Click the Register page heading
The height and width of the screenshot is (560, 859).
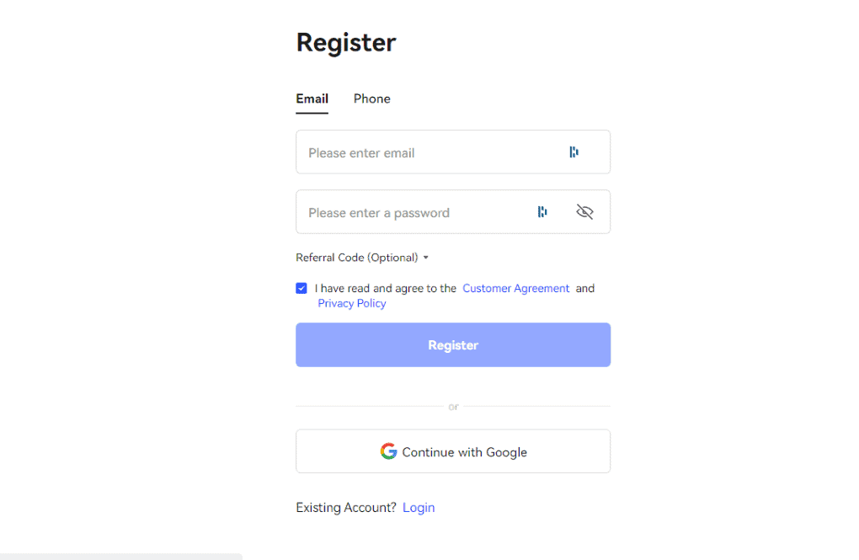pos(346,42)
